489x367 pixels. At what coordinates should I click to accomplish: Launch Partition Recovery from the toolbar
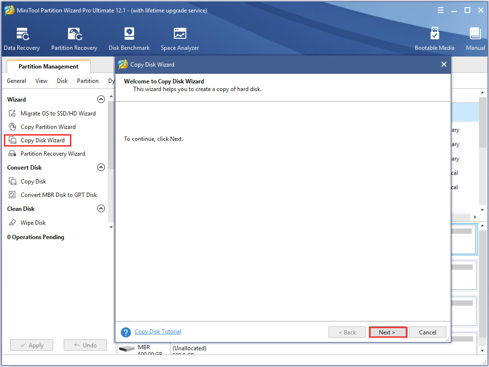click(74, 39)
